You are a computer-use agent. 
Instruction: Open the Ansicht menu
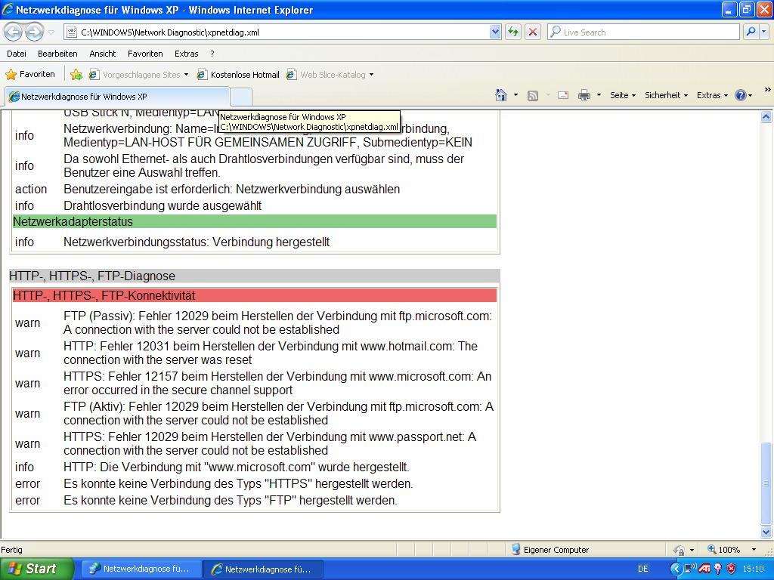pos(103,54)
